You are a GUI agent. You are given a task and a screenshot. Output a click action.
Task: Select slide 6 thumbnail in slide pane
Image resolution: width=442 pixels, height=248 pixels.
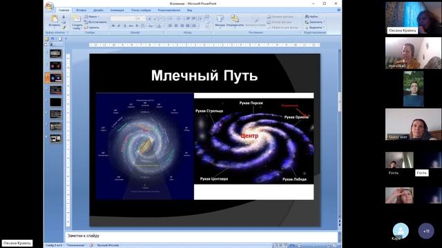(x=55, y=114)
